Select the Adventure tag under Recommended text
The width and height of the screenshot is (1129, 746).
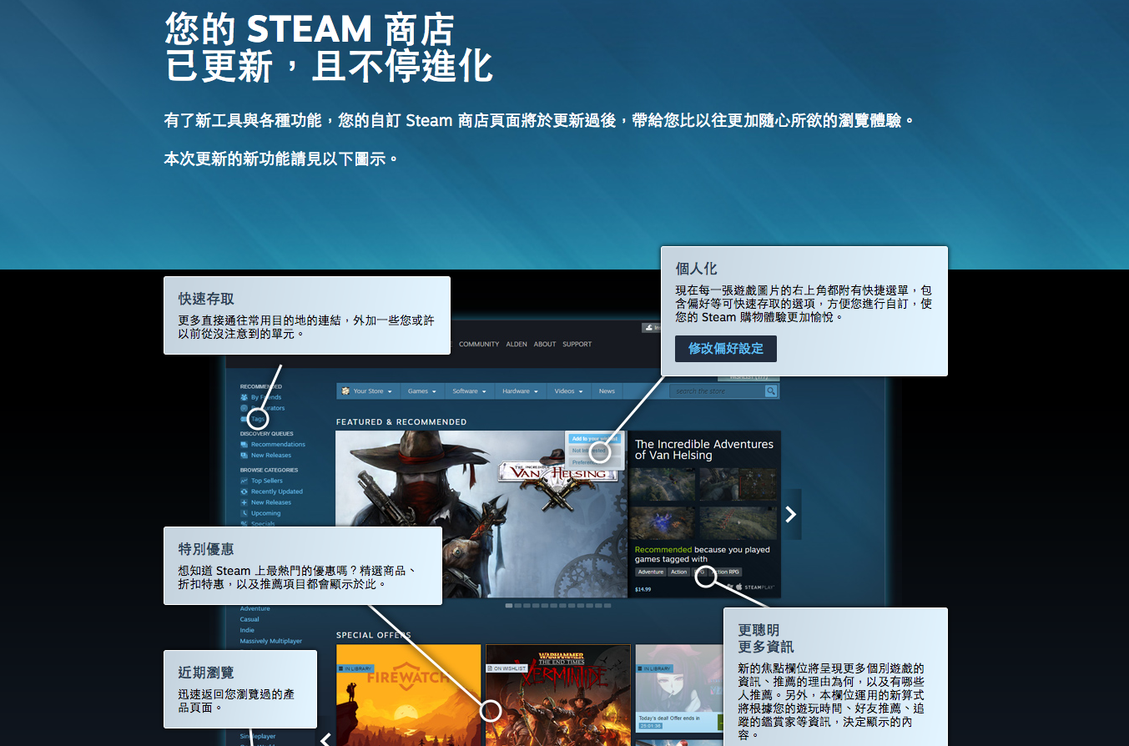coord(651,572)
